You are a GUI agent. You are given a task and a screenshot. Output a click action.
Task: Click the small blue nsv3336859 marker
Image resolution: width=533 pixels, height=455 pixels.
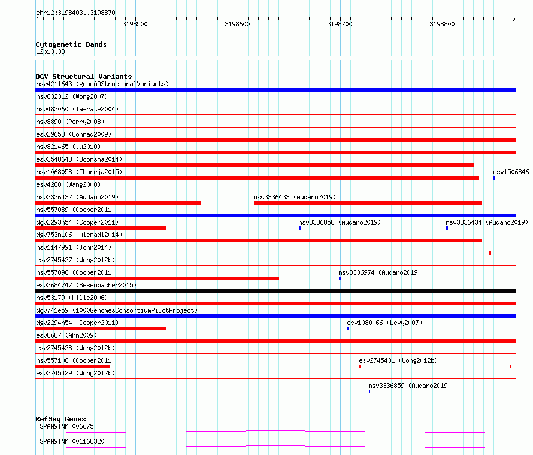tap(370, 392)
